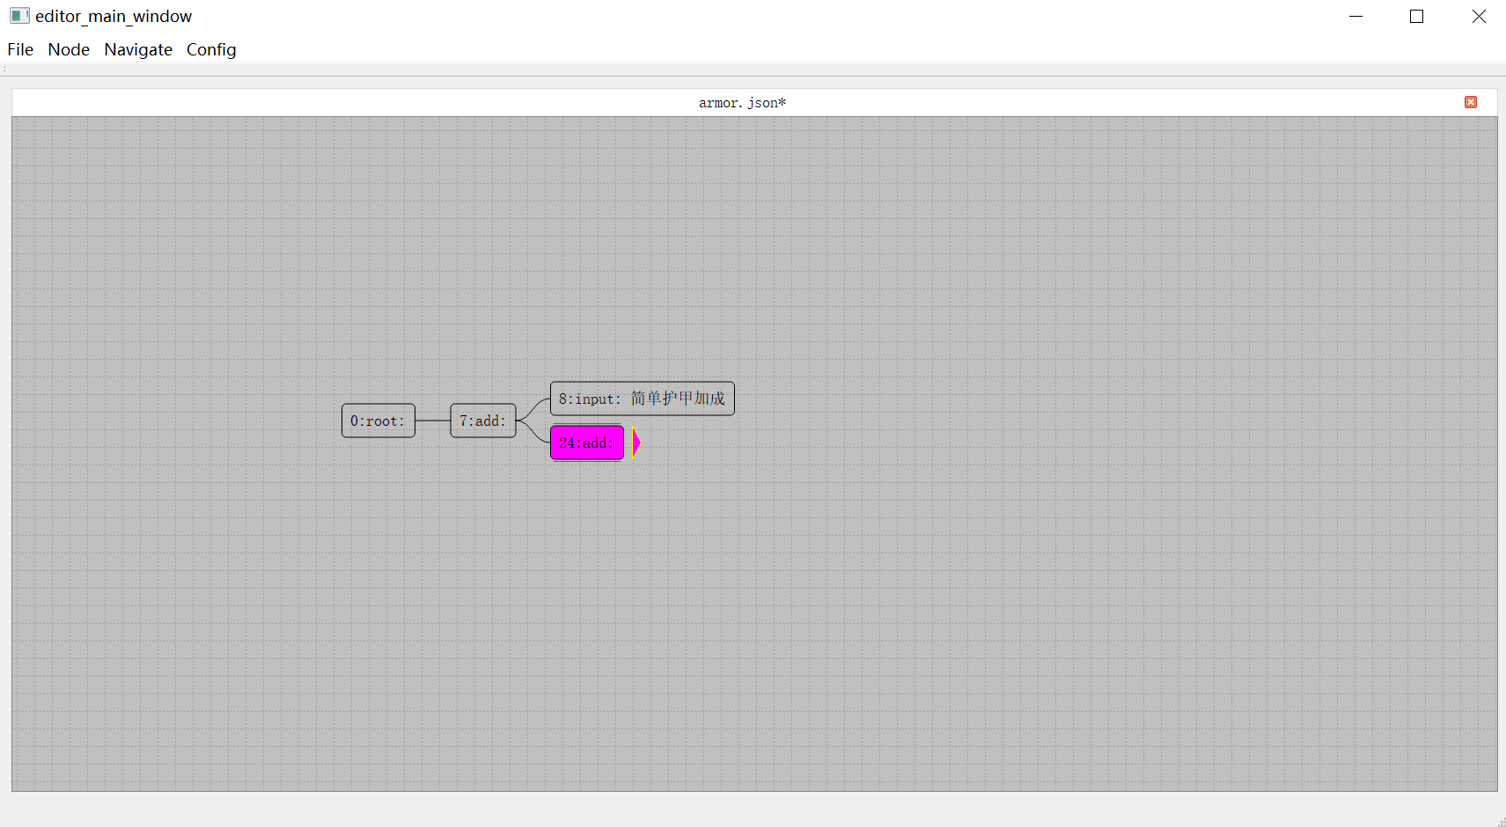The width and height of the screenshot is (1506, 827).
Task: Close the armor.json document tab
Action: [x=1470, y=102]
